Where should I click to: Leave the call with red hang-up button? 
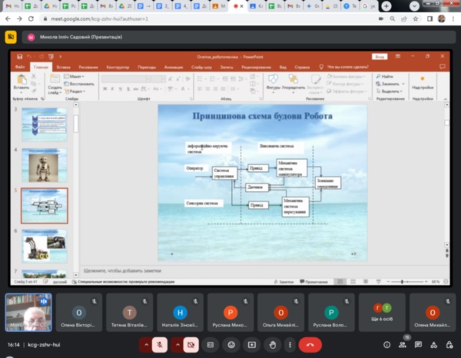pyautogui.click(x=310, y=345)
